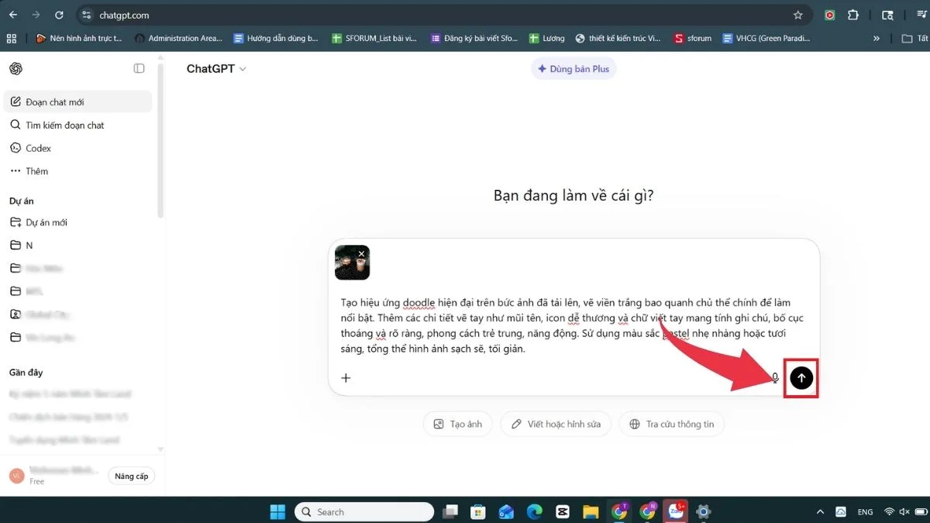The height and width of the screenshot is (523, 930).
Task: Click the taskbar Search box
Action: [364, 512]
